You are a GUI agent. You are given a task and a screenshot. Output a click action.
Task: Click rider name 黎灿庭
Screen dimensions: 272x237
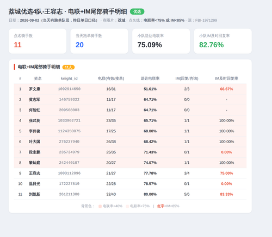[34, 163]
